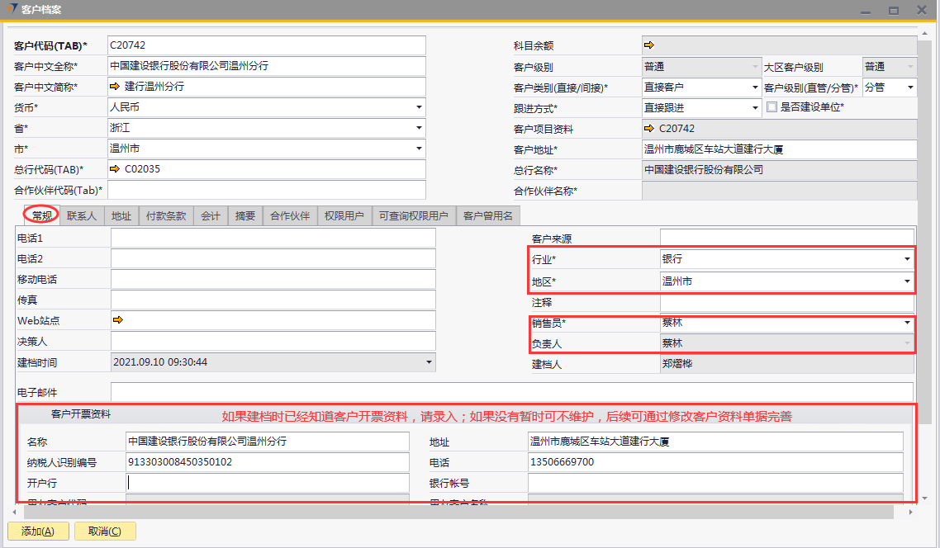Switch to the 联系人 tab
This screenshot has width=940, height=548.
pyautogui.click(x=82, y=216)
